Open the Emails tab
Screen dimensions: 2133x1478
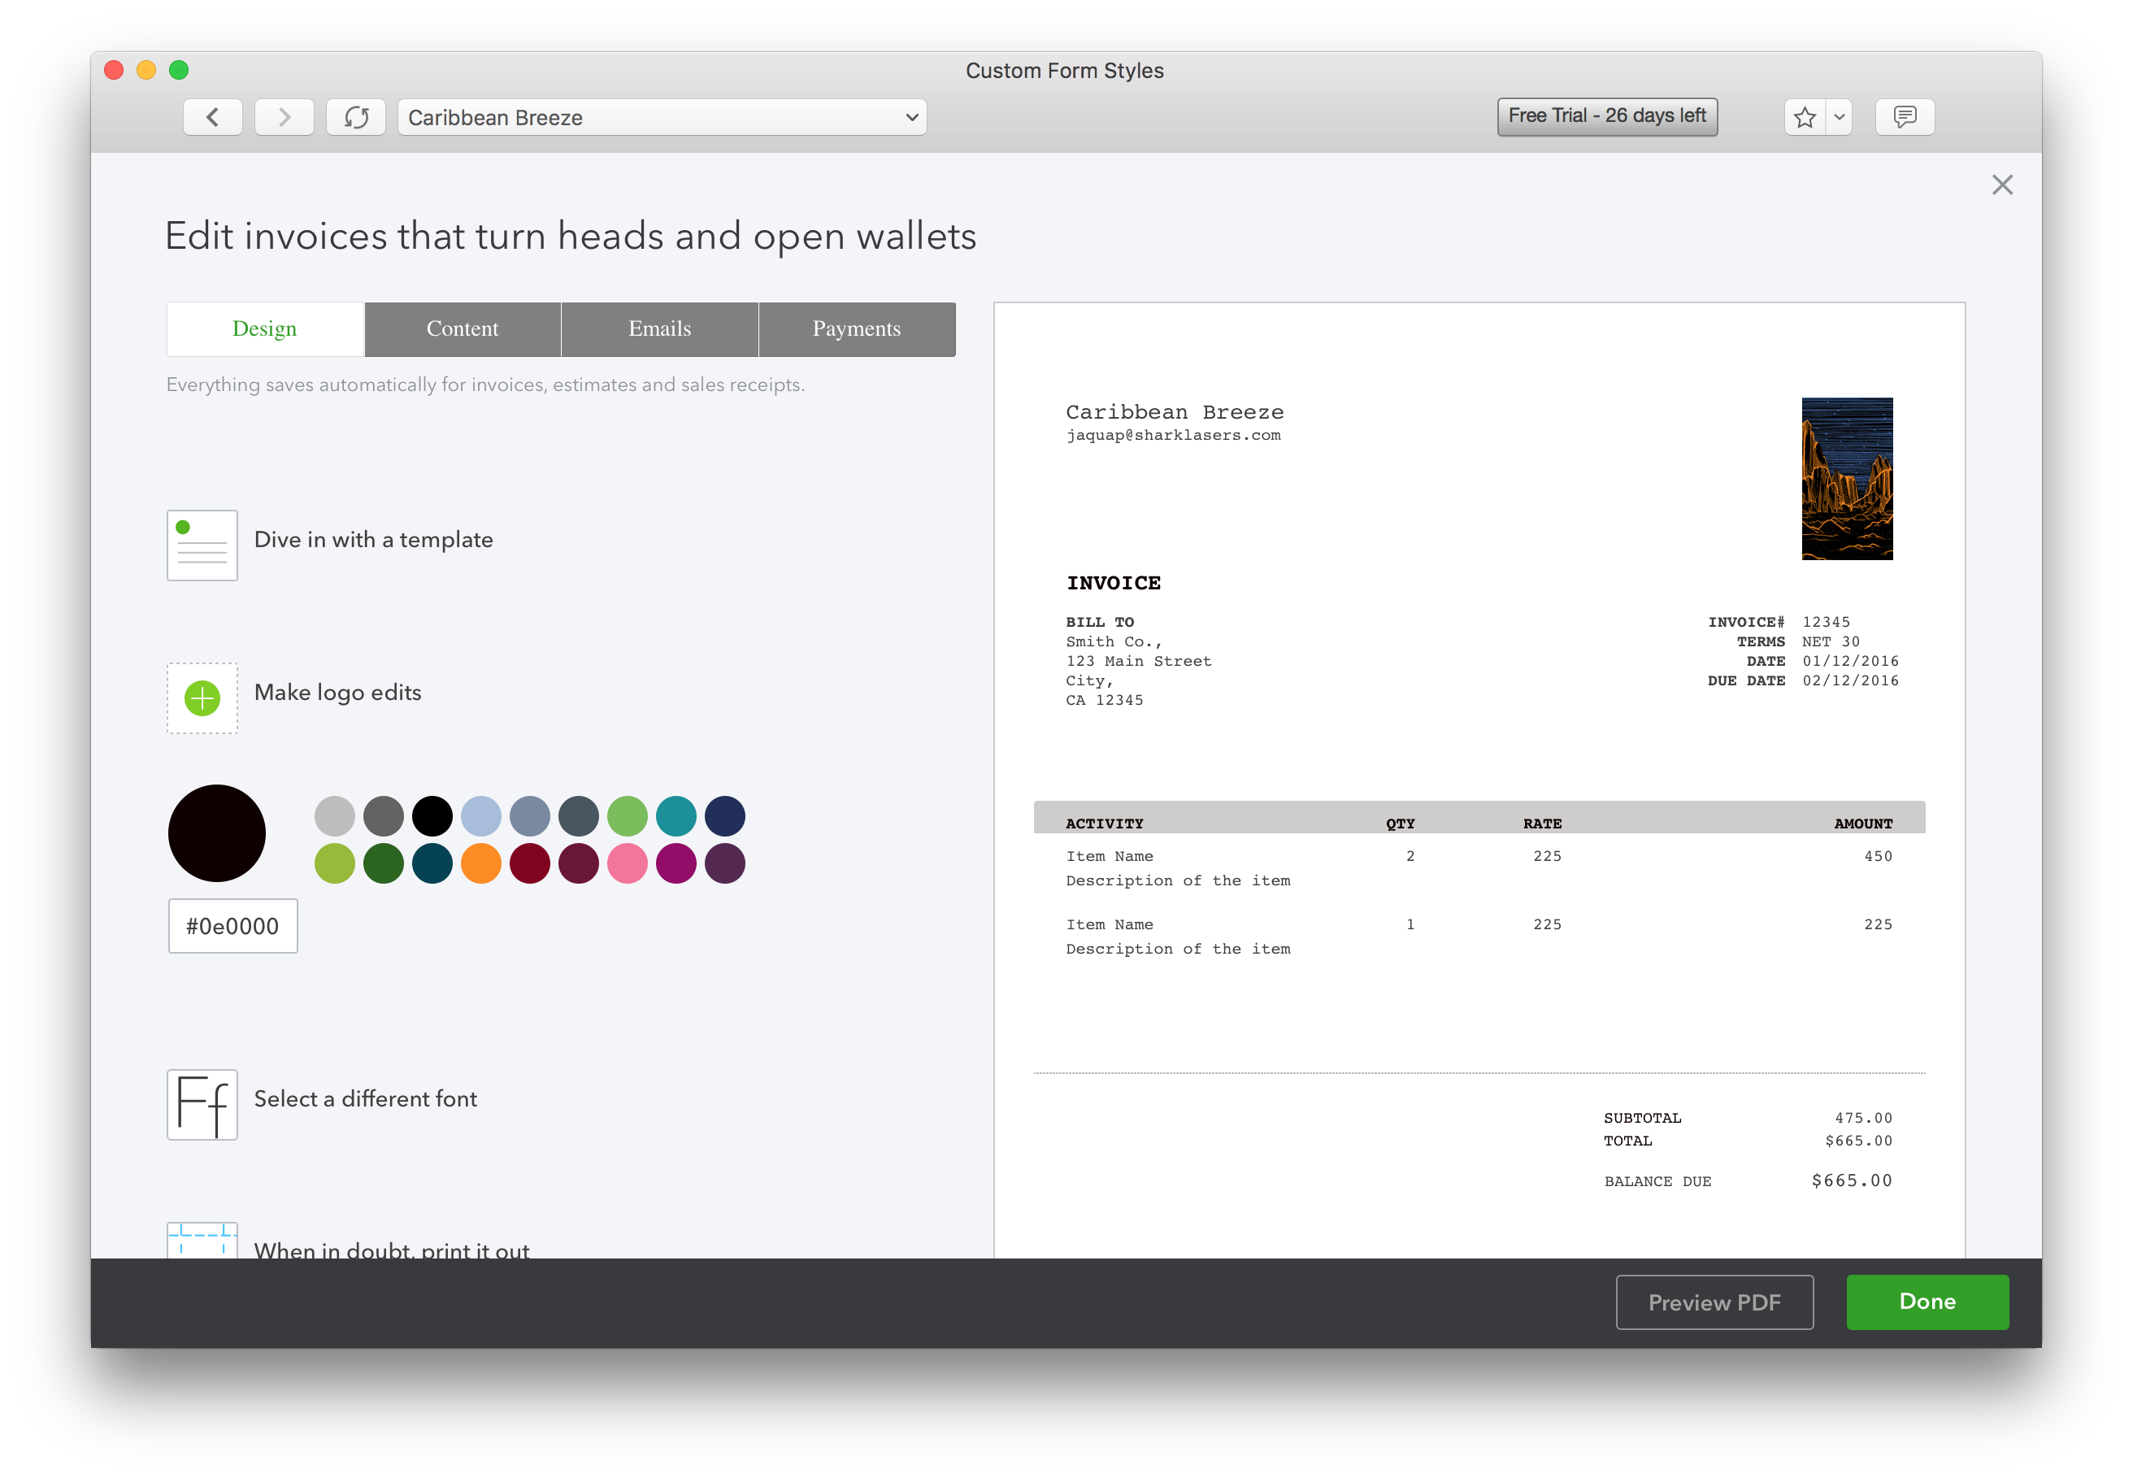(x=659, y=328)
